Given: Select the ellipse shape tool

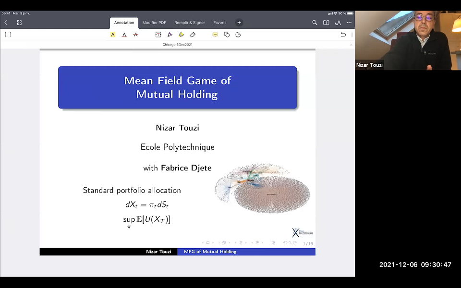Looking at the screenshot, I should click(238, 34).
